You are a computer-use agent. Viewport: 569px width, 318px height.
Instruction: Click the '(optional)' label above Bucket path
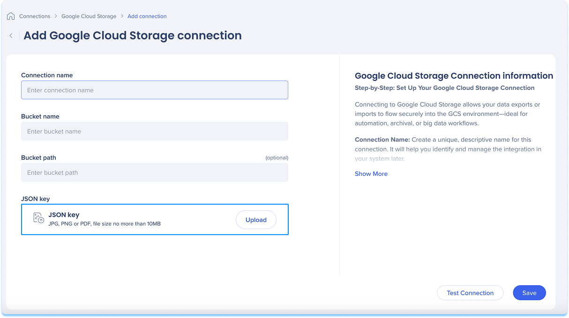(277, 158)
